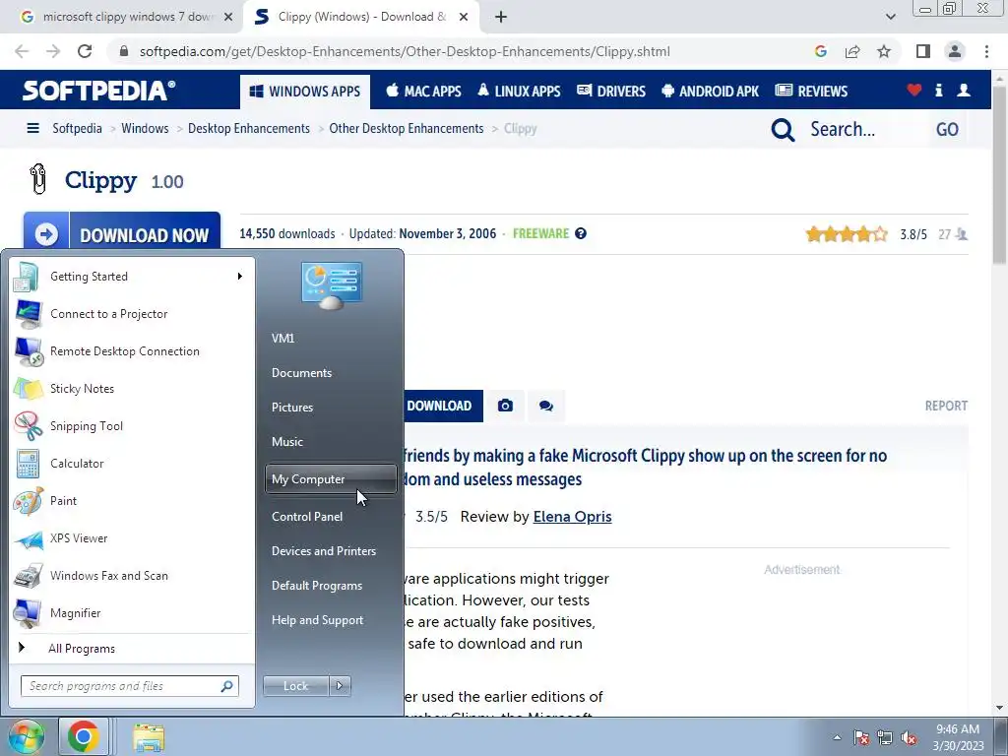
Task: Click the red heart icon in Softpedia header
Action: click(x=914, y=90)
